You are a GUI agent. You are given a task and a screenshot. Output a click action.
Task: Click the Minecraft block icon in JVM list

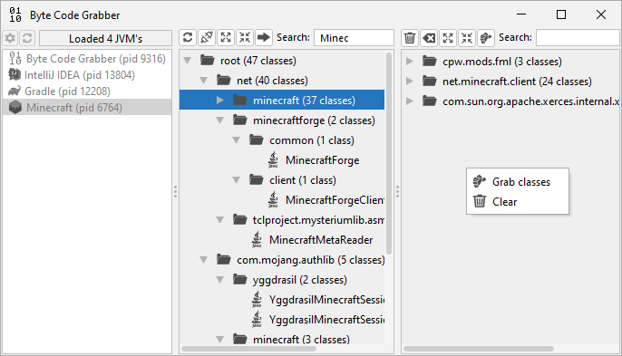point(15,108)
